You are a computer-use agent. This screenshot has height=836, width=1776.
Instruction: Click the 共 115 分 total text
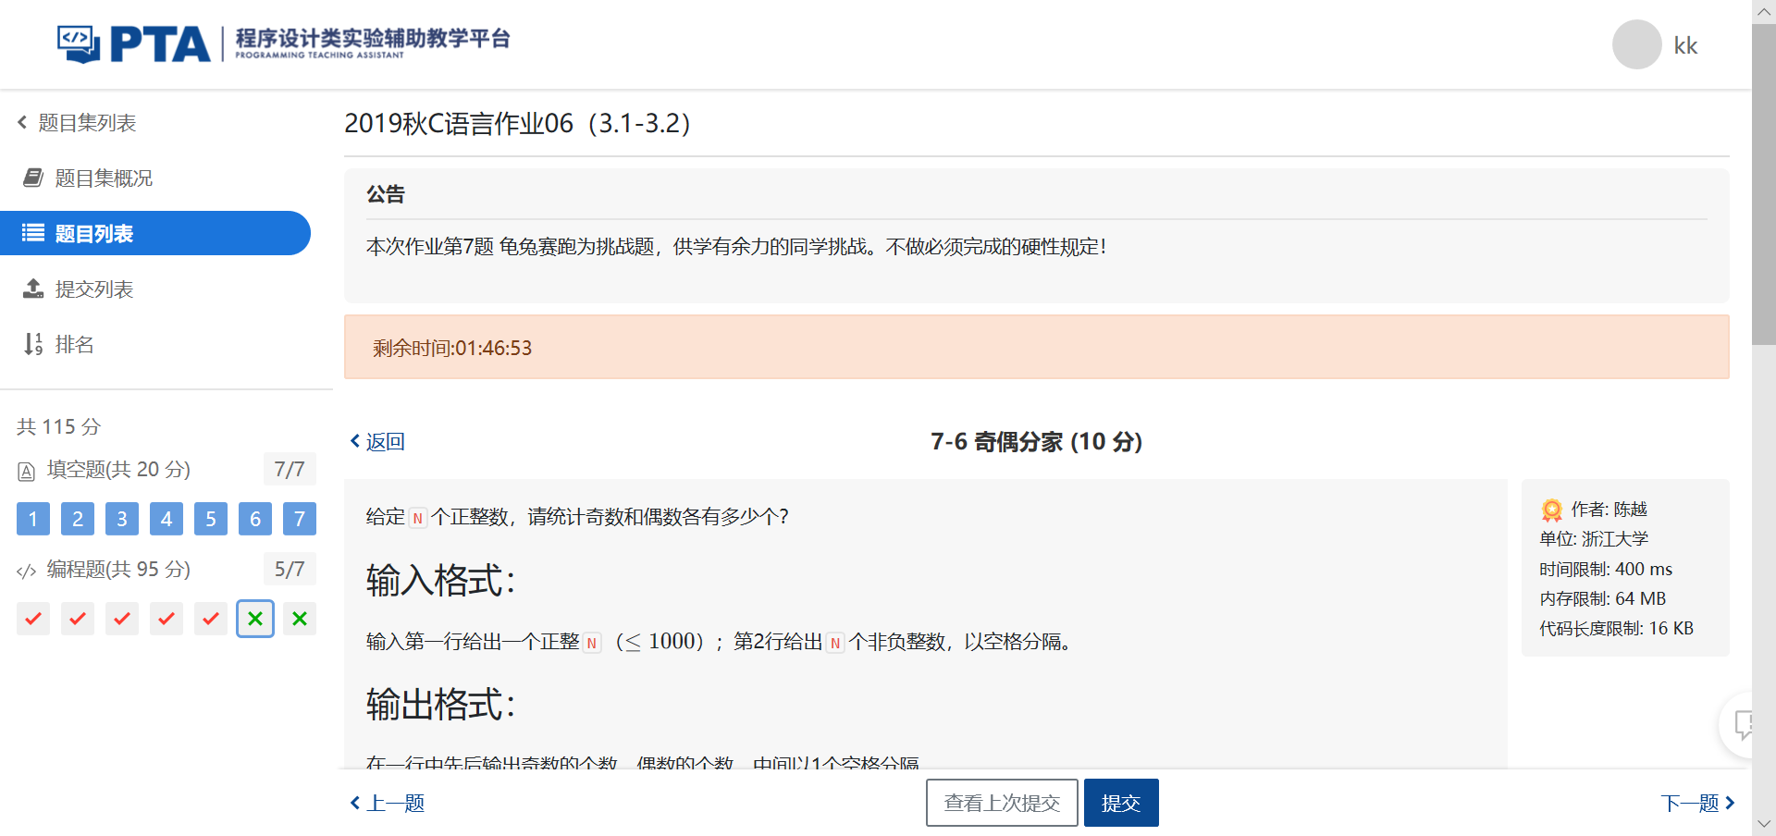point(58,426)
